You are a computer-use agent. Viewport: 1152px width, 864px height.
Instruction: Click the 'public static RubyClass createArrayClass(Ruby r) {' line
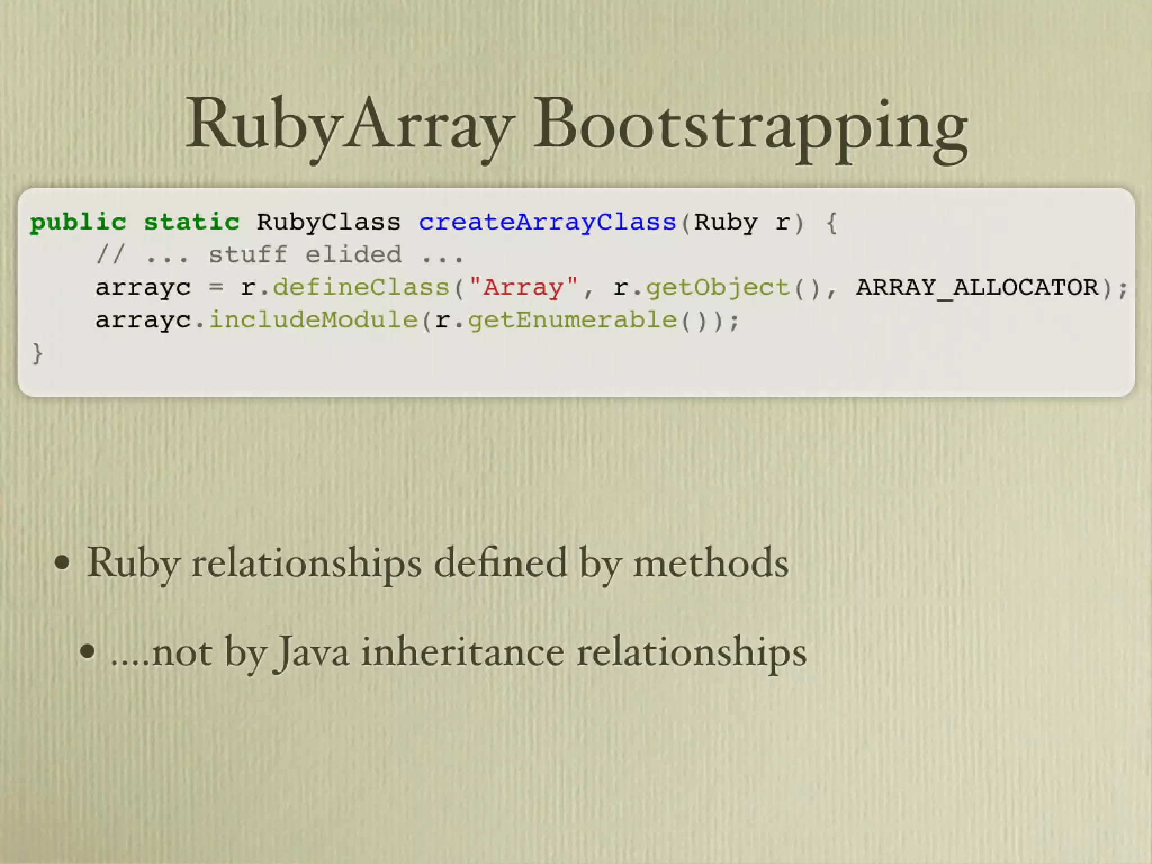coord(434,222)
